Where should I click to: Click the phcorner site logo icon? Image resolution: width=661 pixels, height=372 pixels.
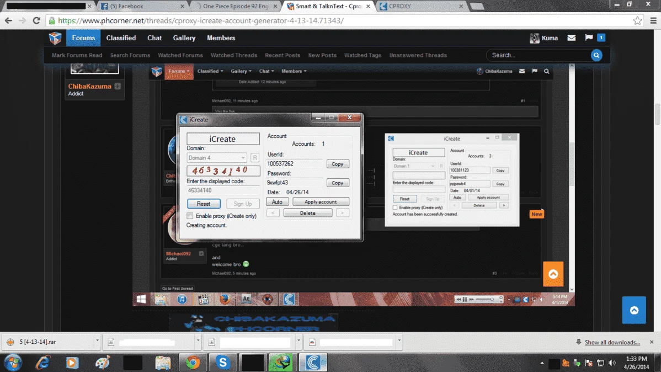[55, 38]
